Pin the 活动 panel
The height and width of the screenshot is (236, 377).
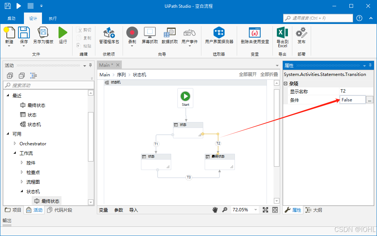[x=91, y=65]
